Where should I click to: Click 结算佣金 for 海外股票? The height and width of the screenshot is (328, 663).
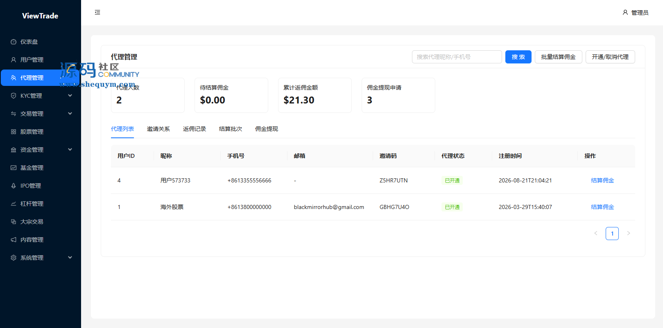(x=602, y=207)
